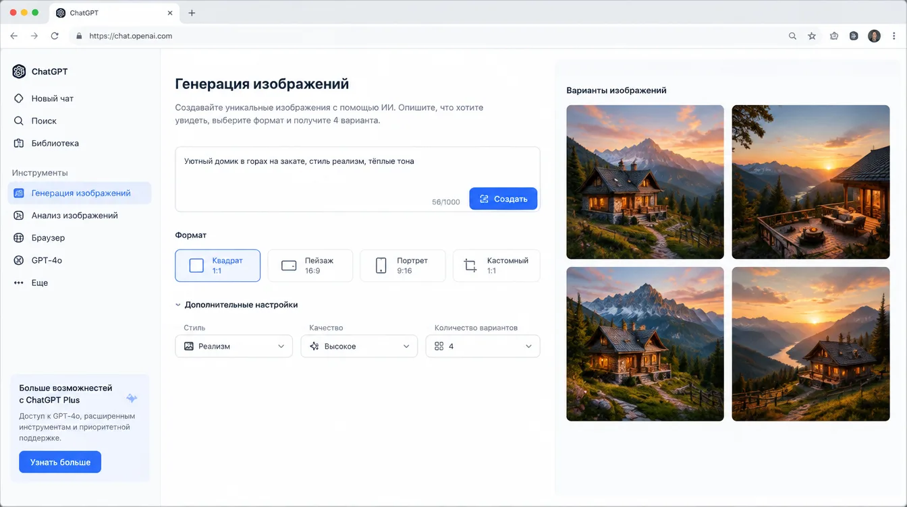This screenshot has height=507, width=907.
Task: Click the extensions icon in browser toolbar
Action: coord(834,36)
